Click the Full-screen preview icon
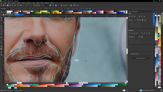Viewport: 163px width, 92px height. pos(50,5)
